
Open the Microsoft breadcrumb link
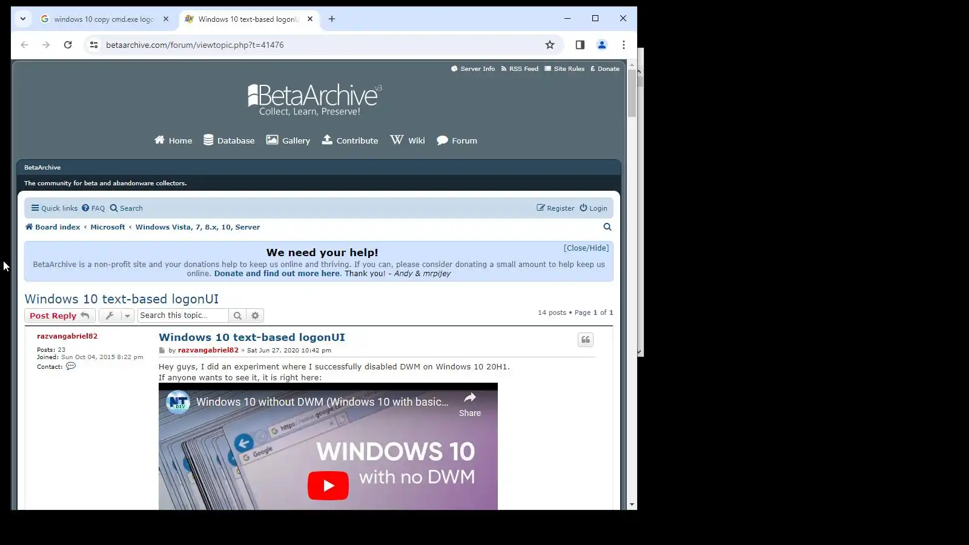click(108, 227)
